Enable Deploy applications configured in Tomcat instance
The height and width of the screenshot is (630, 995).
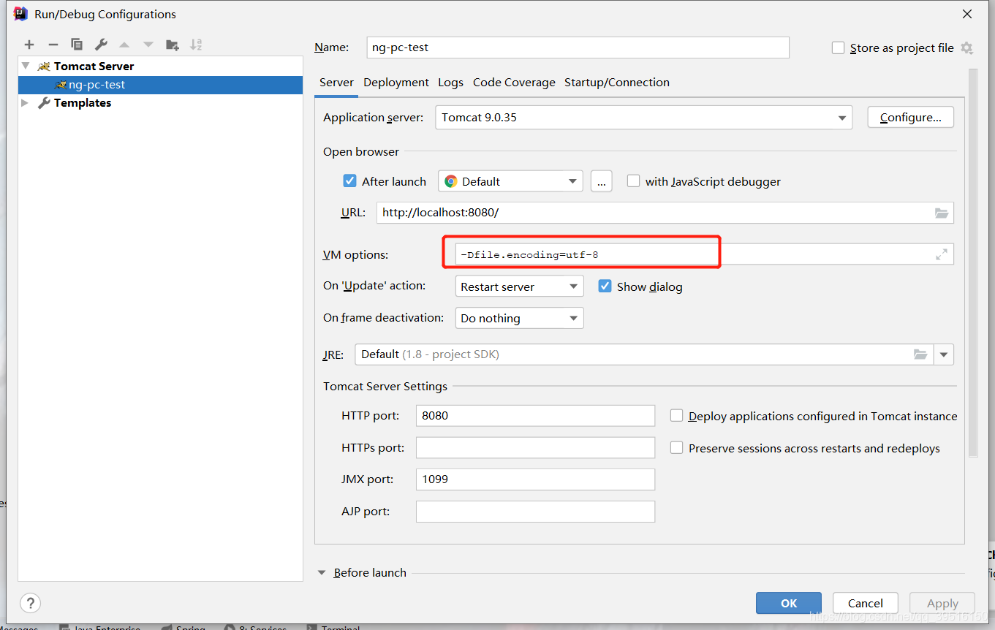[x=677, y=416]
